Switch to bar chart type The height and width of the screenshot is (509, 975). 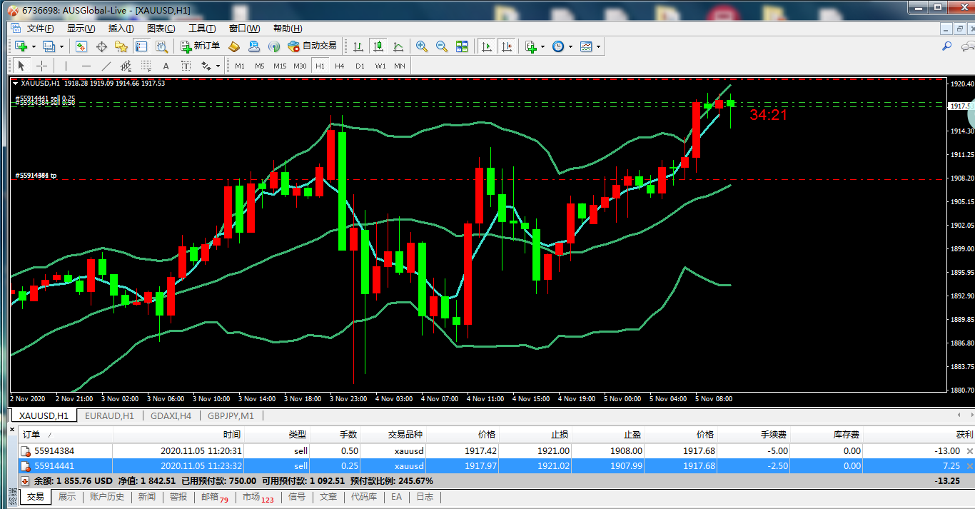[x=358, y=46]
